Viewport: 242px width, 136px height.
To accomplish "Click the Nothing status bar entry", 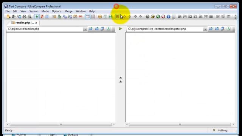I will [222, 130].
